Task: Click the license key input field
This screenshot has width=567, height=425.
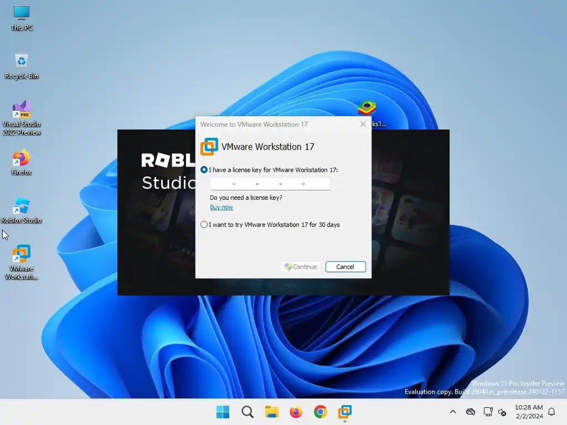Action: point(270,184)
